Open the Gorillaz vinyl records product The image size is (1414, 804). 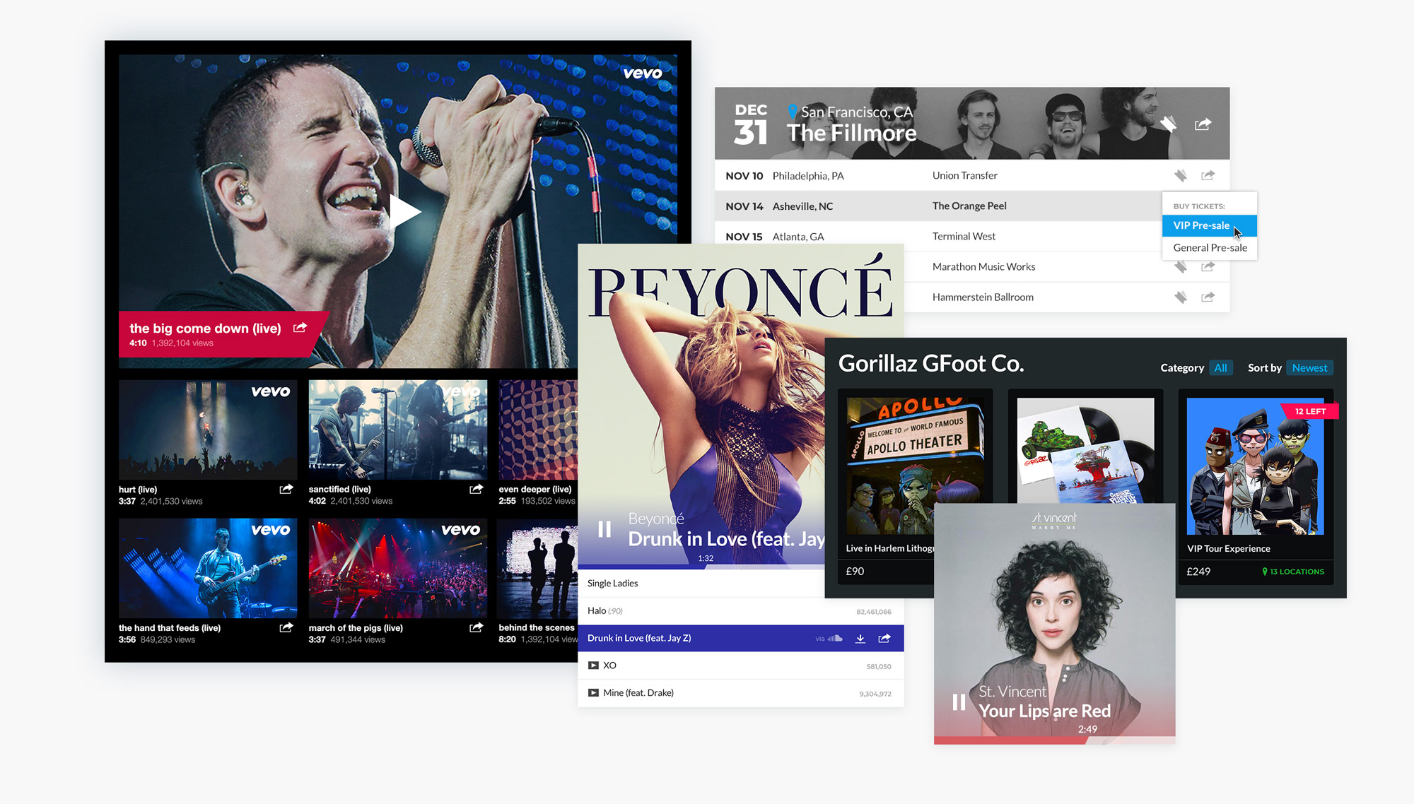(1085, 450)
